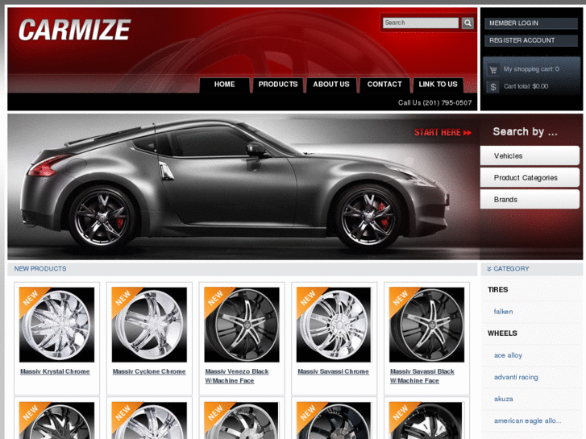Viewport: 586px width, 439px height.
Task: Search by Product Categories button
Action: pos(530,178)
